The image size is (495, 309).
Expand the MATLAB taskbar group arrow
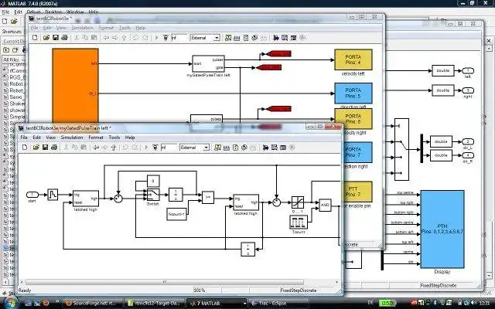click(244, 303)
